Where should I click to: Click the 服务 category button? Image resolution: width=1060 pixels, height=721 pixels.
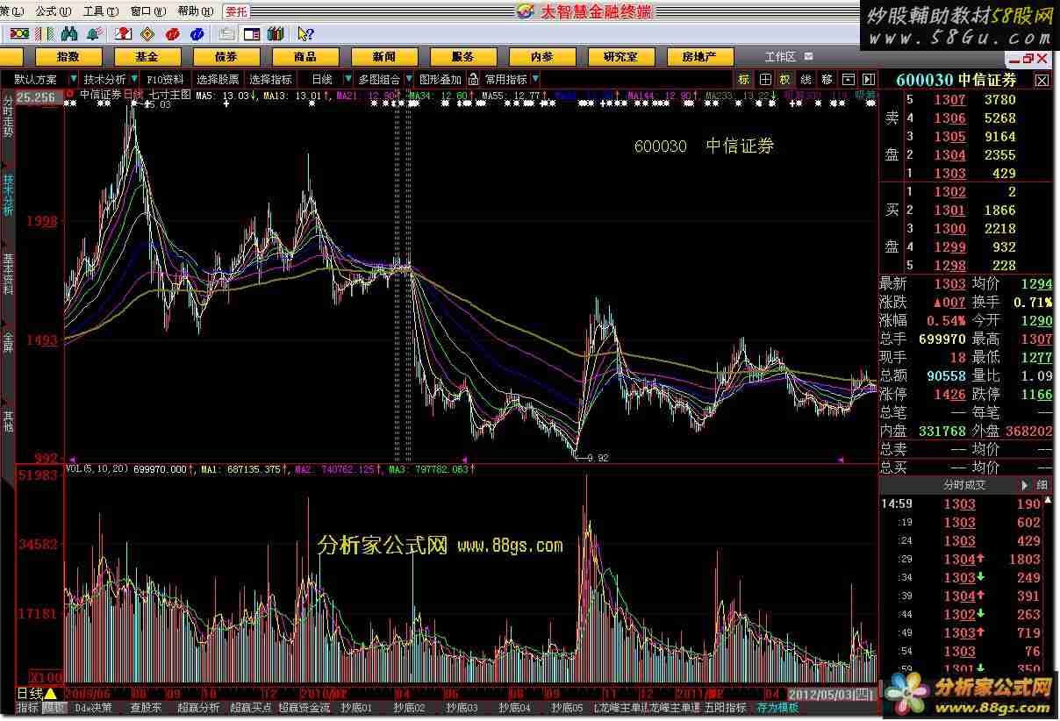click(x=463, y=57)
